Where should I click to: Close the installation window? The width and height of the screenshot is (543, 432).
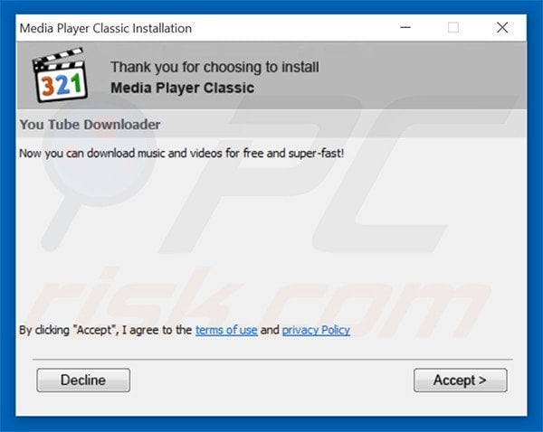tap(502, 27)
